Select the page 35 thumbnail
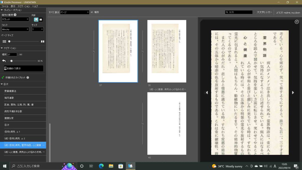This screenshot has width=302, height=170. point(167,51)
